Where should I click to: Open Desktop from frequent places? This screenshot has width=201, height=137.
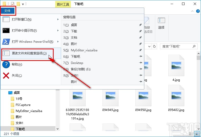pyautogui.click(x=103, y=63)
